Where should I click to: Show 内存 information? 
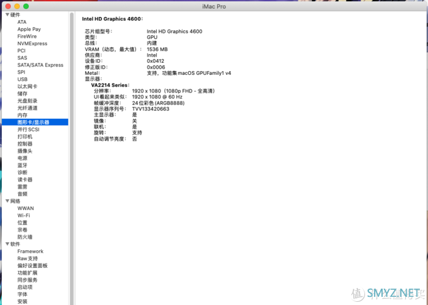(x=23, y=115)
